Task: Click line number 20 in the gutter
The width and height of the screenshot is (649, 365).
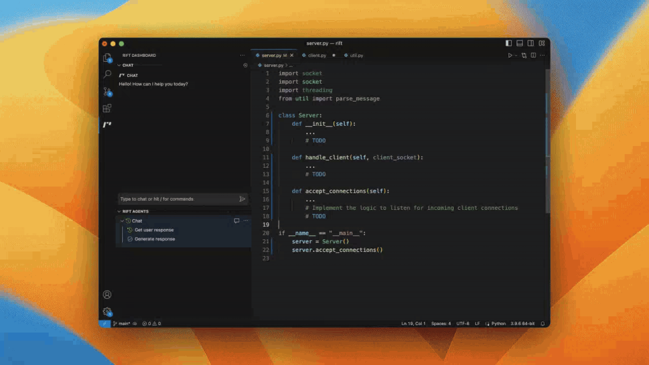Action: pyautogui.click(x=266, y=233)
